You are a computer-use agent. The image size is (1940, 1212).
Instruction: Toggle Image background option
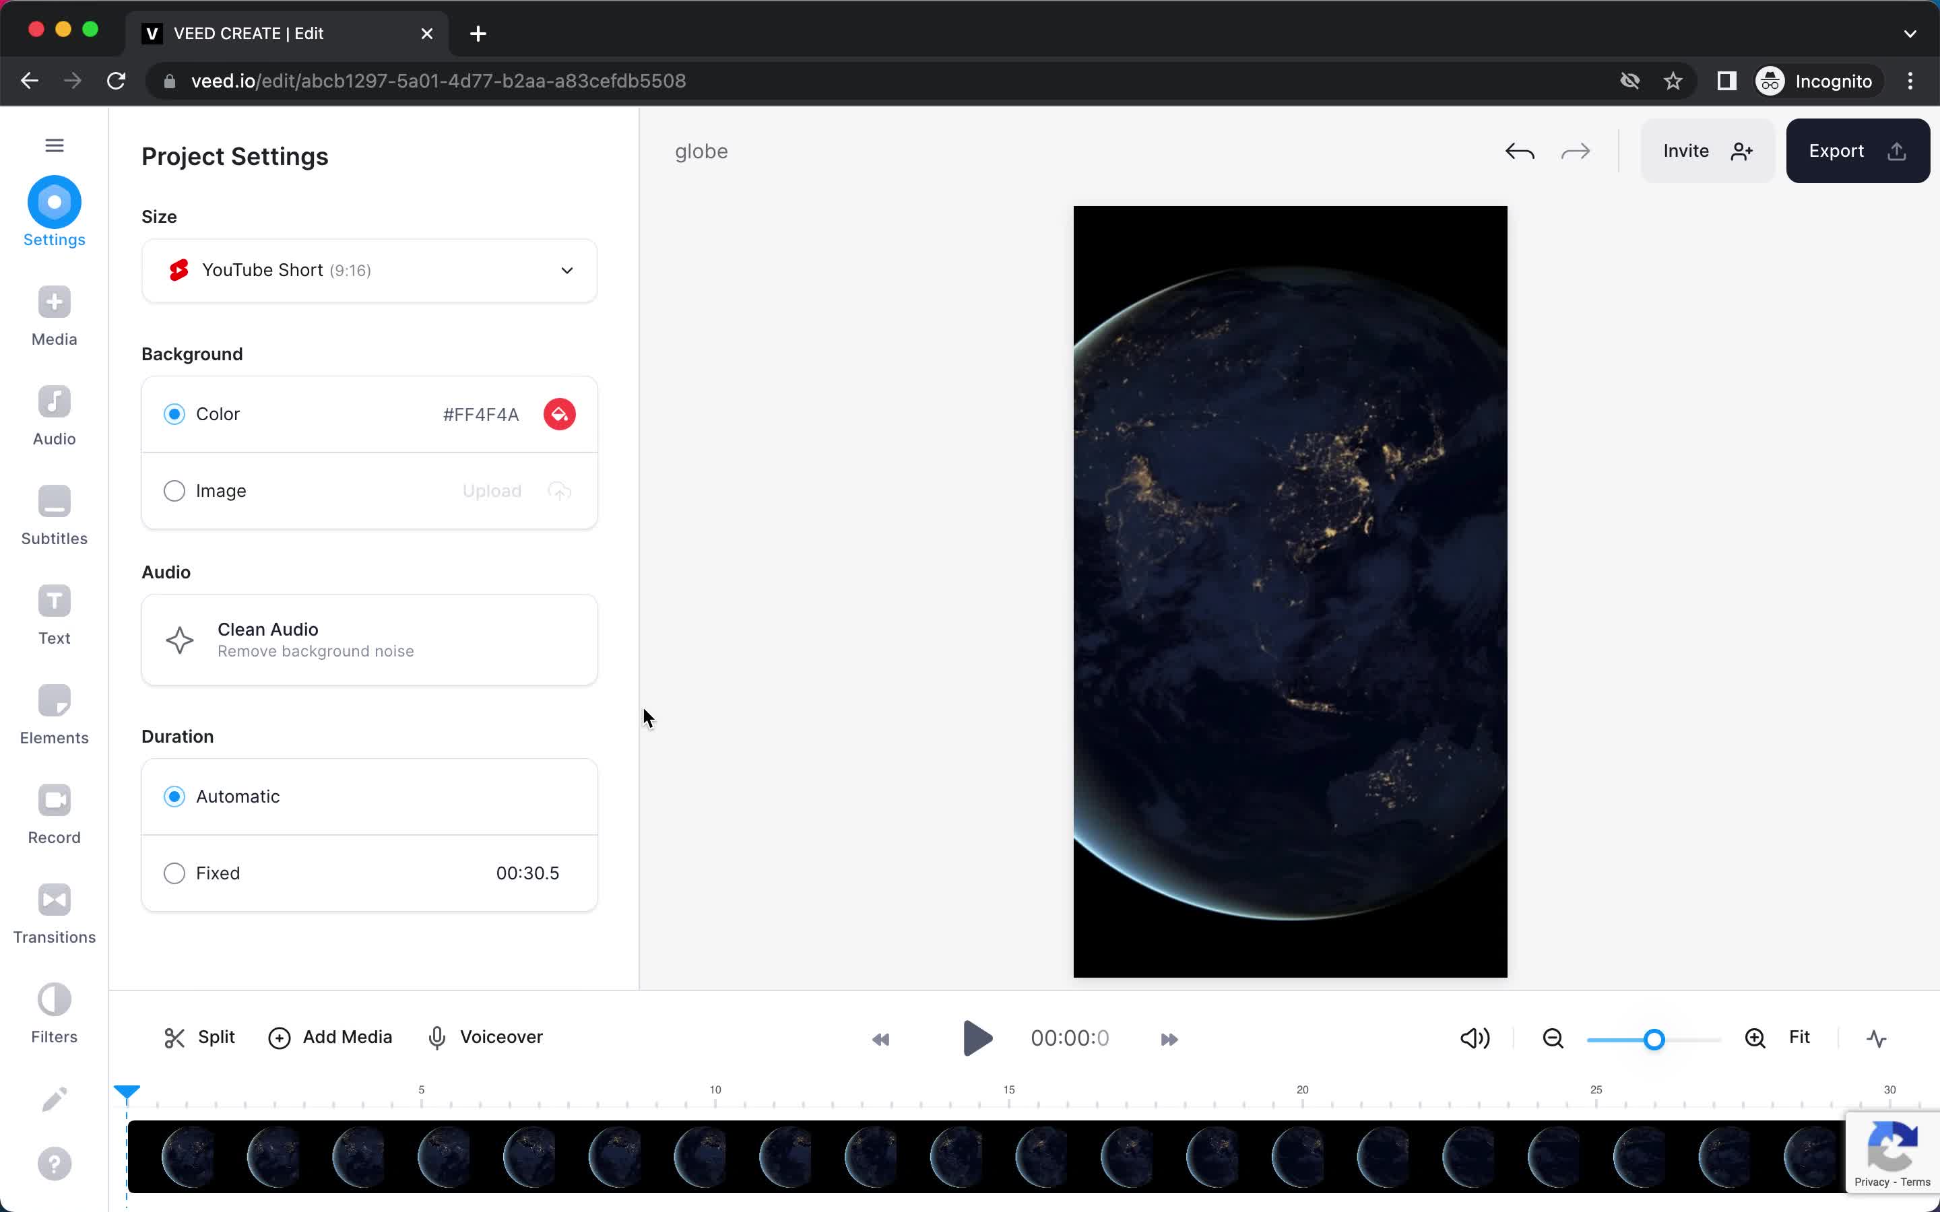coord(173,490)
